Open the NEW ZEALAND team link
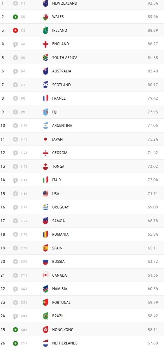 click(x=65, y=3)
